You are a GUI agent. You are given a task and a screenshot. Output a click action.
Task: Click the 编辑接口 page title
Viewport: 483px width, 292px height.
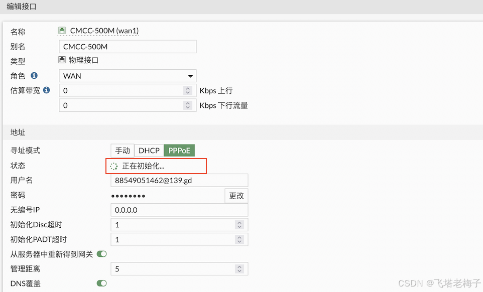(21, 7)
